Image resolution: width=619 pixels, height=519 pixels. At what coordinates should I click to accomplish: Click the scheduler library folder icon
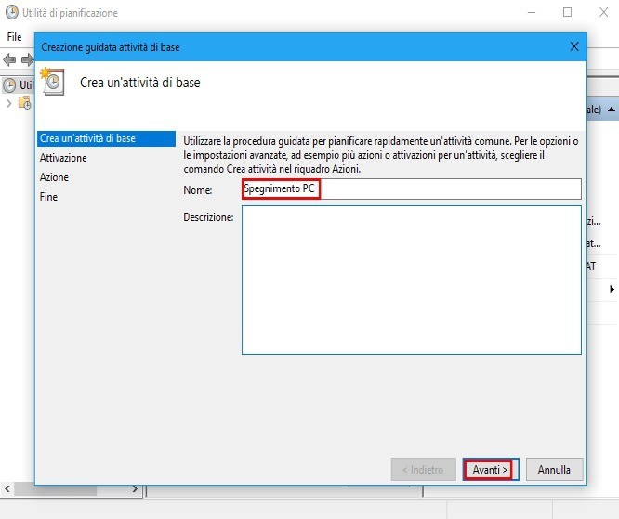24,103
